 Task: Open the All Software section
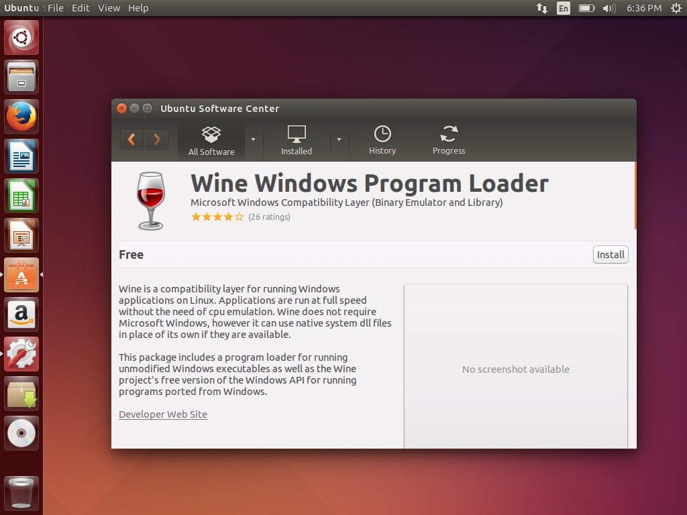211,141
